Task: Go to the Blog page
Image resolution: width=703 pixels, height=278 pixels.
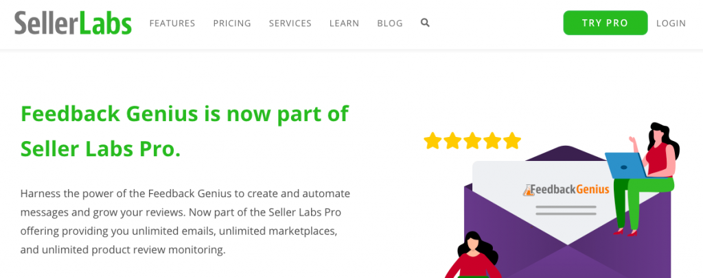Action: [x=390, y=23]
